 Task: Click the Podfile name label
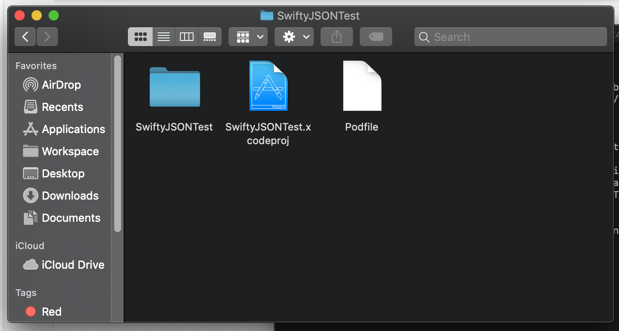point(362,127)
